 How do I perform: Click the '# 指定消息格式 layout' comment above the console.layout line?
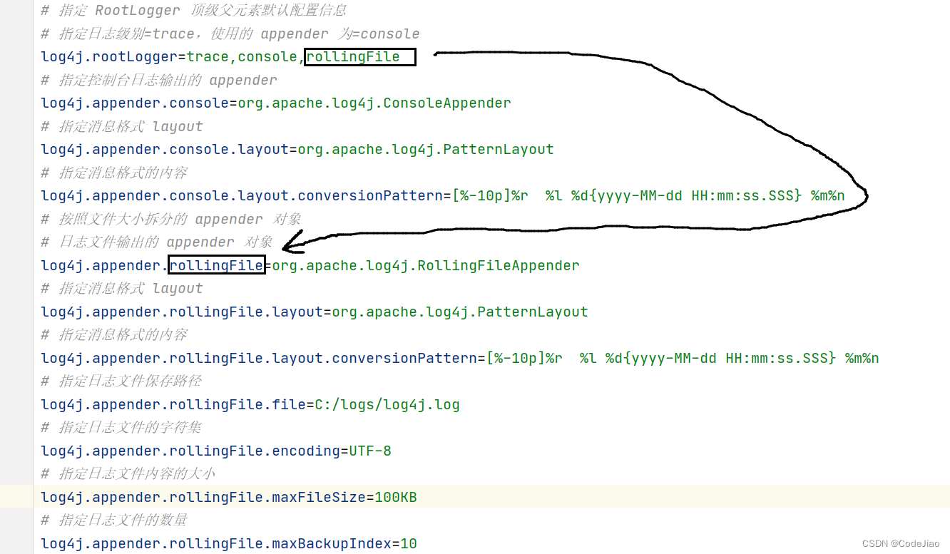tap(122, 126)
